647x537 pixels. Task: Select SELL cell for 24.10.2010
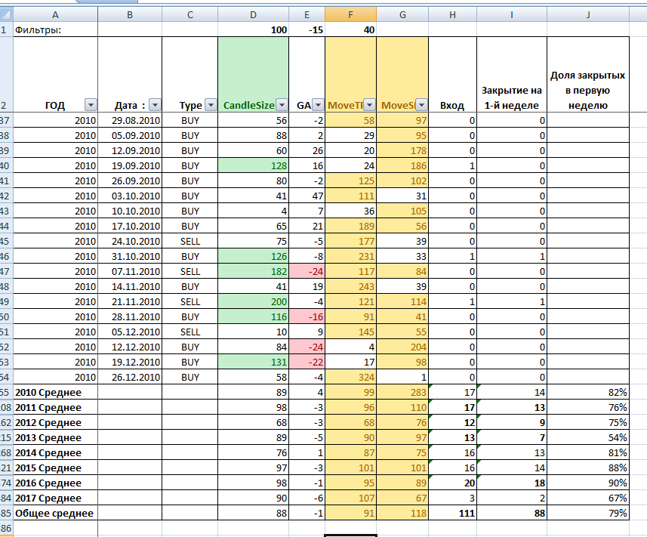(x=189, y=242)
